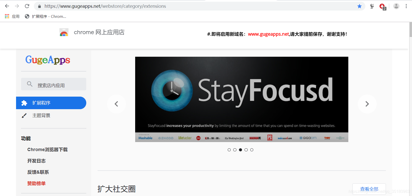
Task: Open the red extension with badge 2
Action: pos(382,7)
